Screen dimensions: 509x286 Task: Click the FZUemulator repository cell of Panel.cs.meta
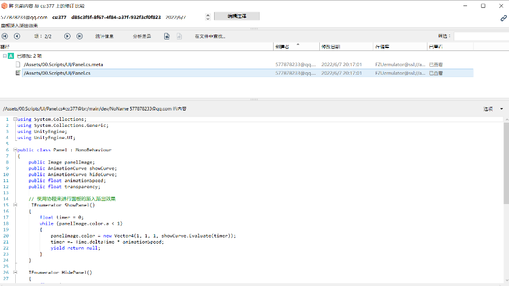point(400,64)
